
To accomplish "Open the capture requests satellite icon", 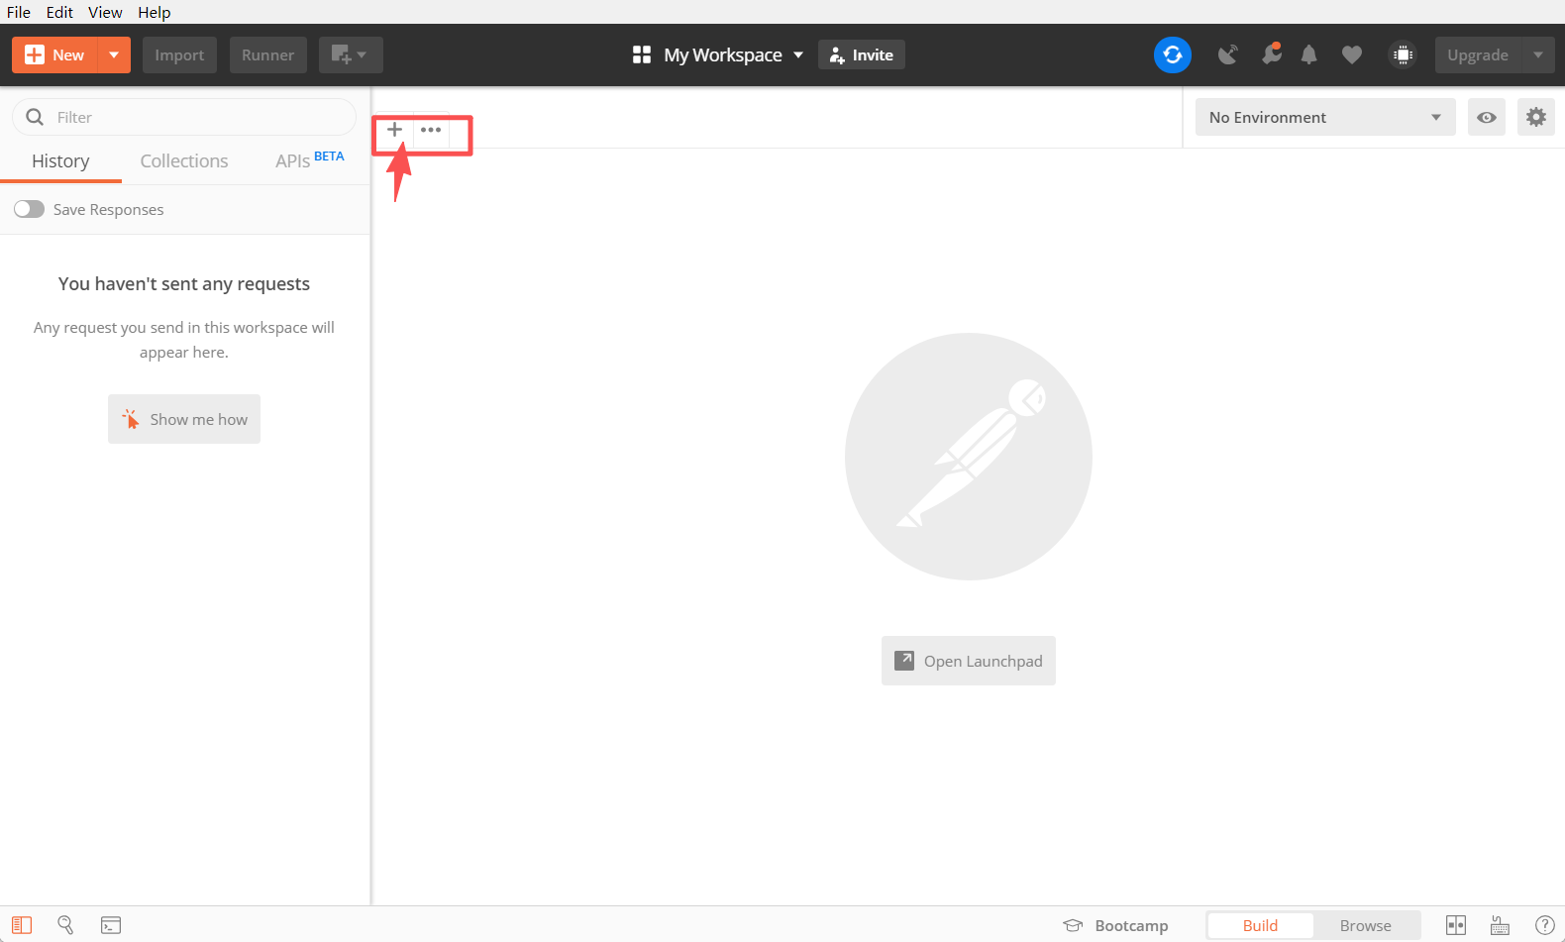I will tap(1228, 54).
